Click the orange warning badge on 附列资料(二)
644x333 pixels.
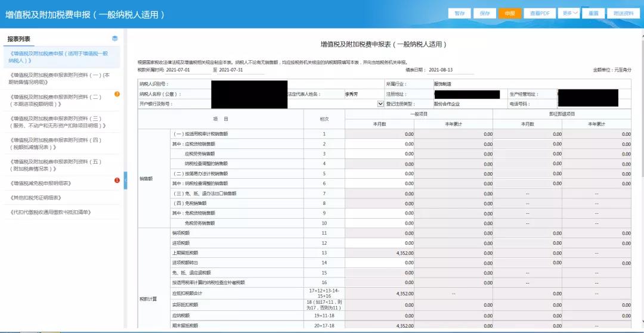[117, 94]
